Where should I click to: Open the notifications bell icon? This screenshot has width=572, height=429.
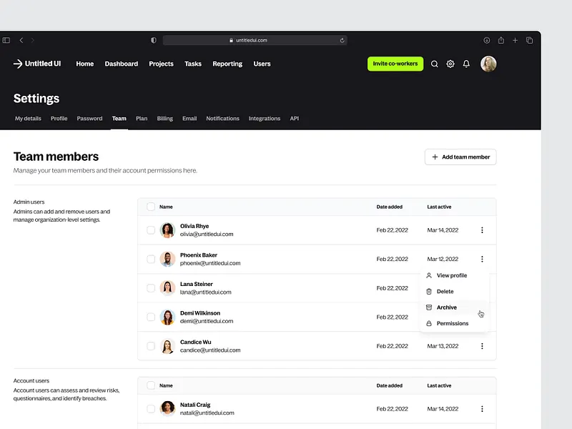pyautogui.click(x=465, y=64)
